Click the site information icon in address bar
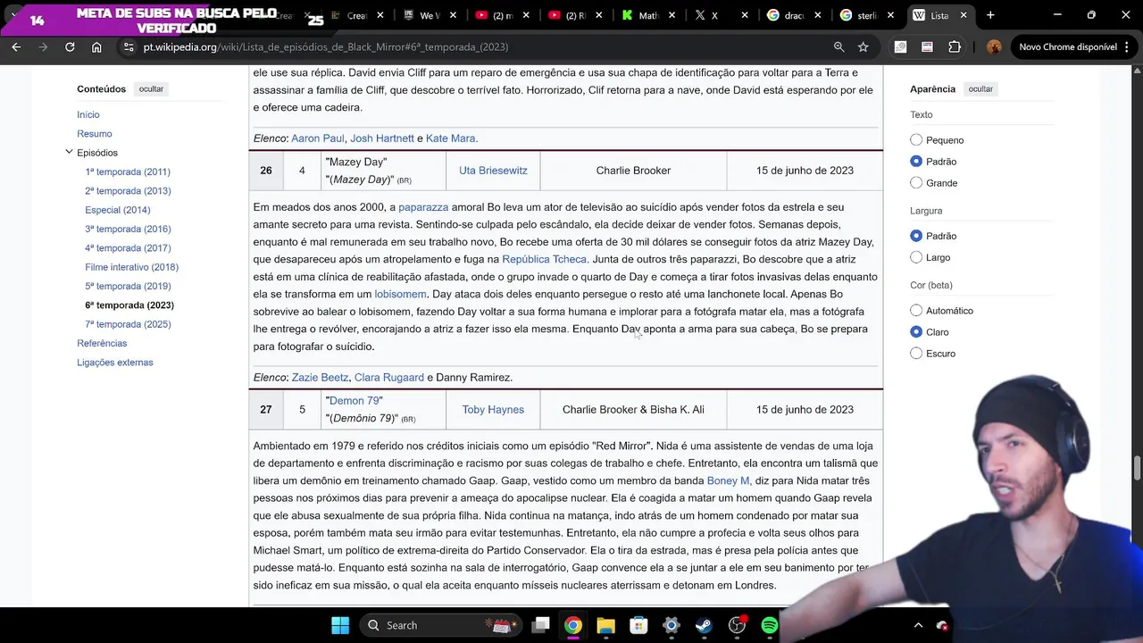 coord(129,46)
